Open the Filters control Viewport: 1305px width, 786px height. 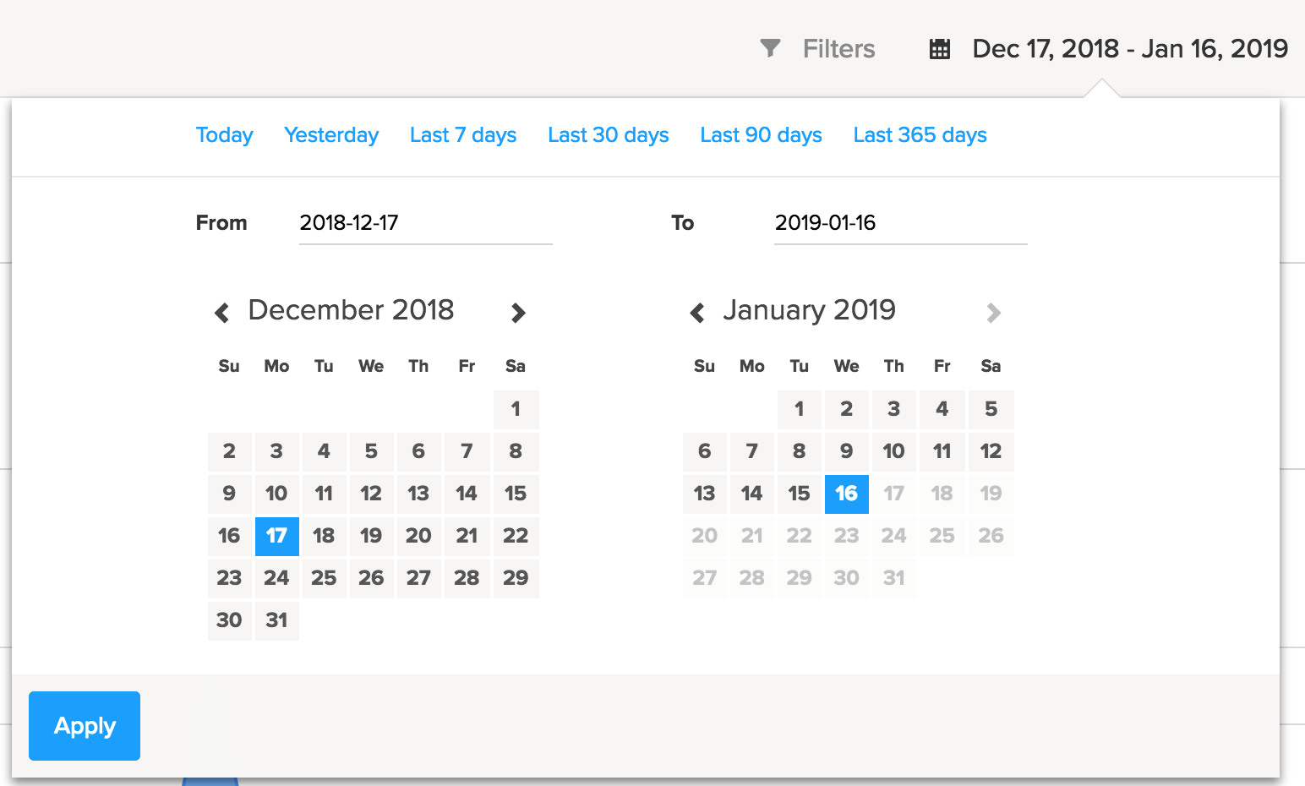click(x=838, y=49)
